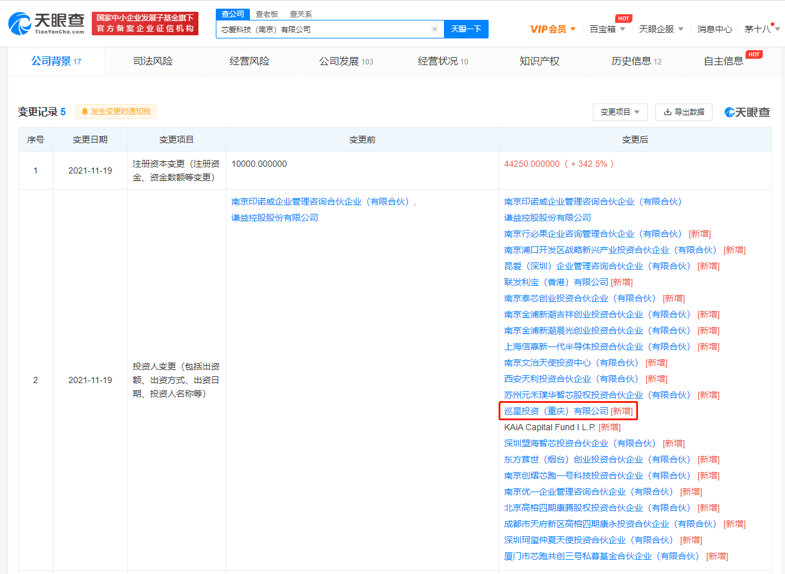This screenshot has height=574, width=785.
Task: Open 南京优一企业管理咨询合伙企业 link
Action: coord(590,492)
